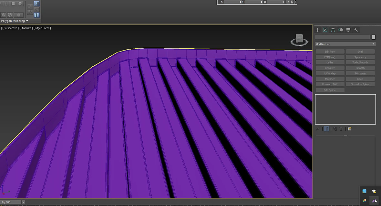Open the Perspective viewport label menu
381x206 pixels.
click(10, 28)
